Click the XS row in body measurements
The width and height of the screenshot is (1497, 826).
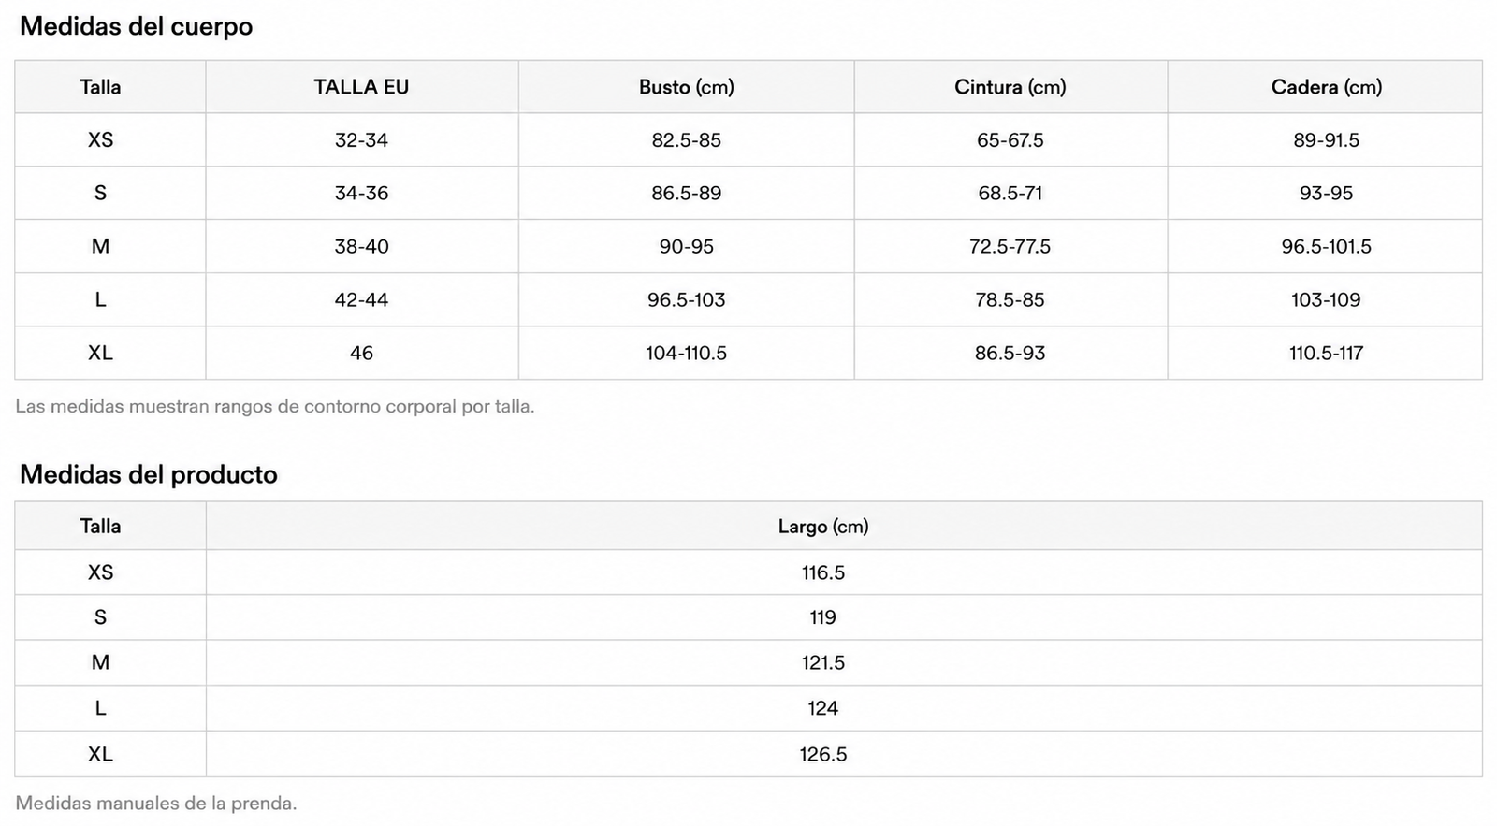(x=748, y=140)
